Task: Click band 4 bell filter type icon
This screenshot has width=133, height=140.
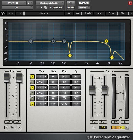Action: click(40, 93)
